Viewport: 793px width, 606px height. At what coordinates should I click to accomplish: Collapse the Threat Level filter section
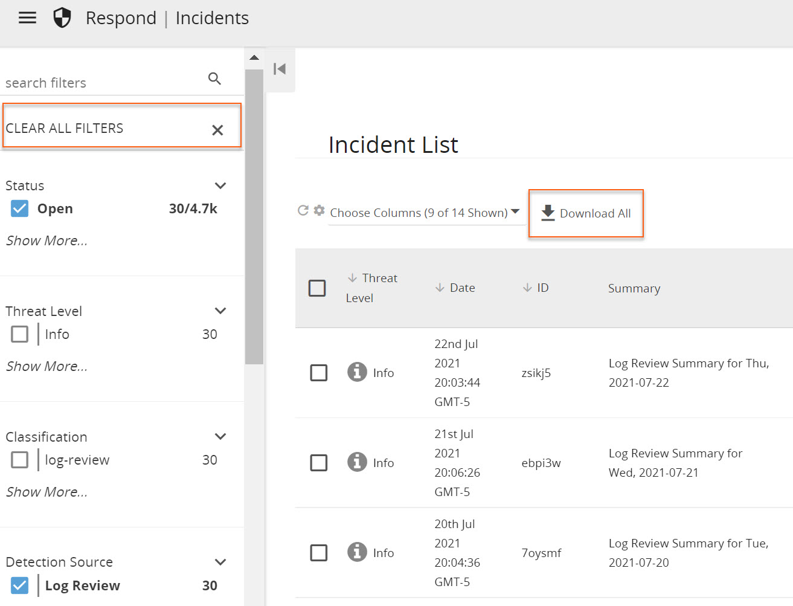(x=220, y=311)
